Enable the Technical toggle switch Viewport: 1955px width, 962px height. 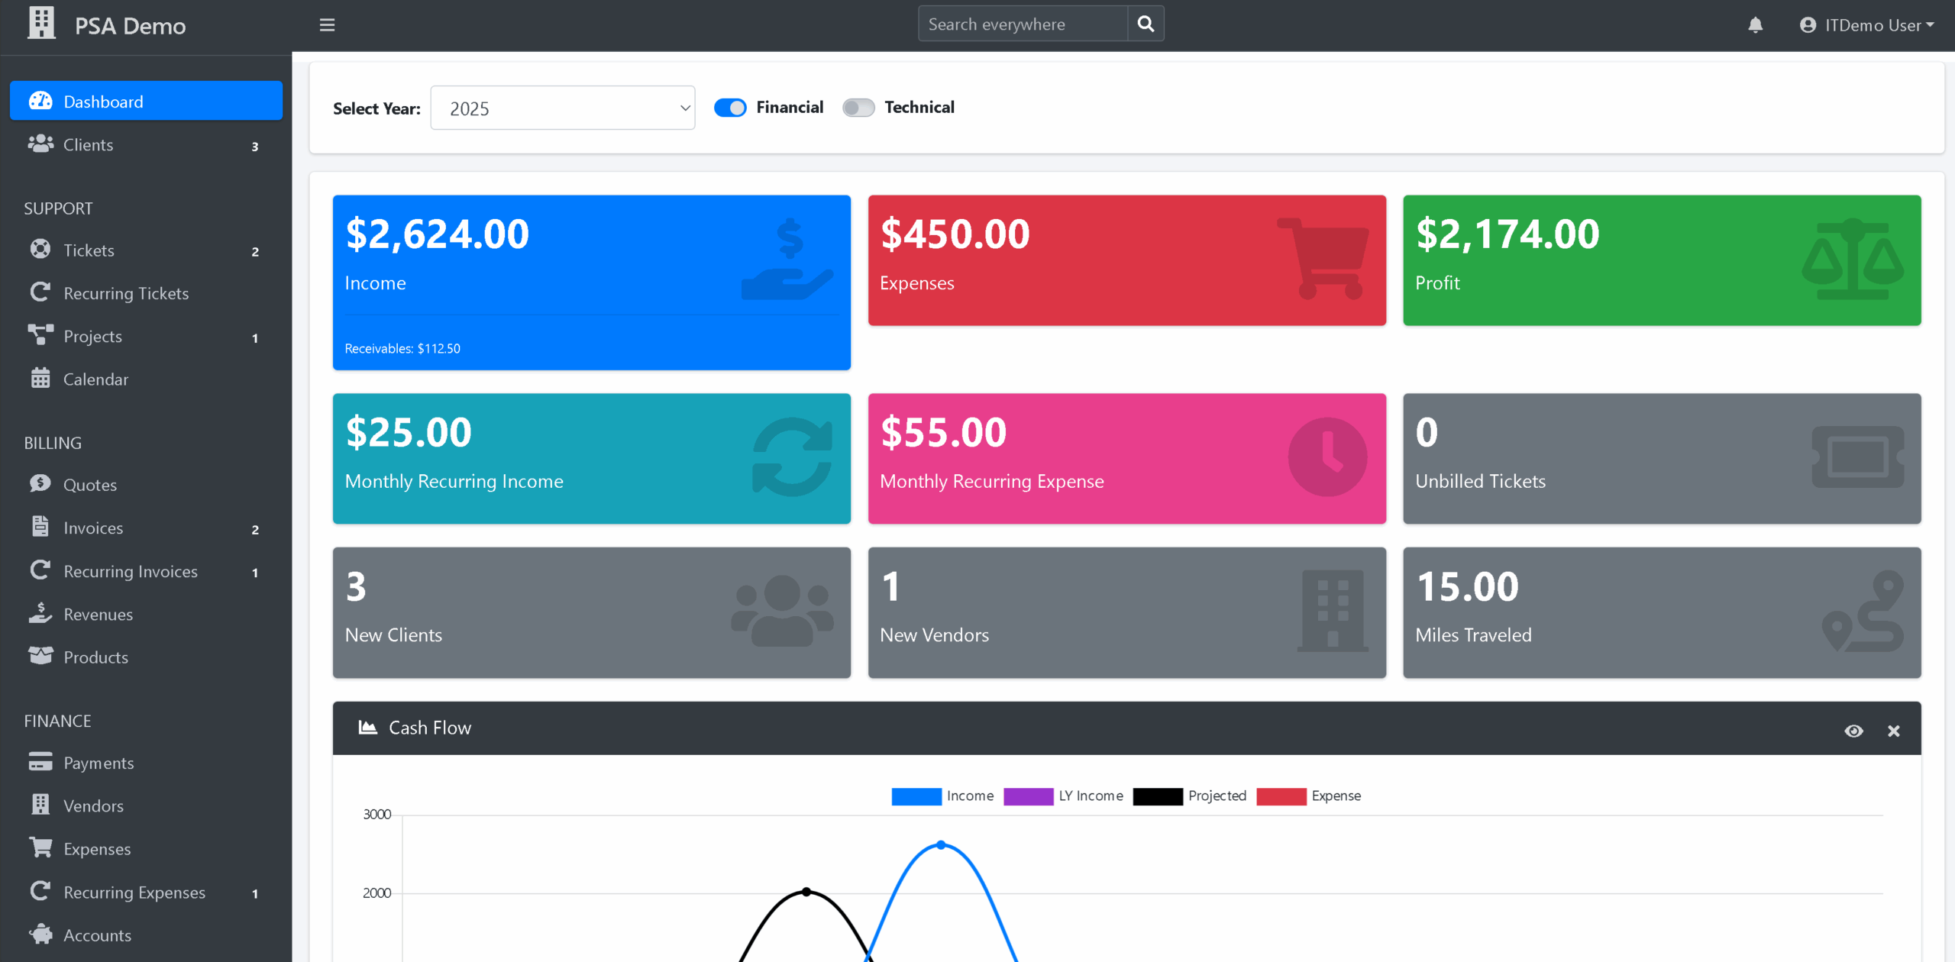point(858,108)
